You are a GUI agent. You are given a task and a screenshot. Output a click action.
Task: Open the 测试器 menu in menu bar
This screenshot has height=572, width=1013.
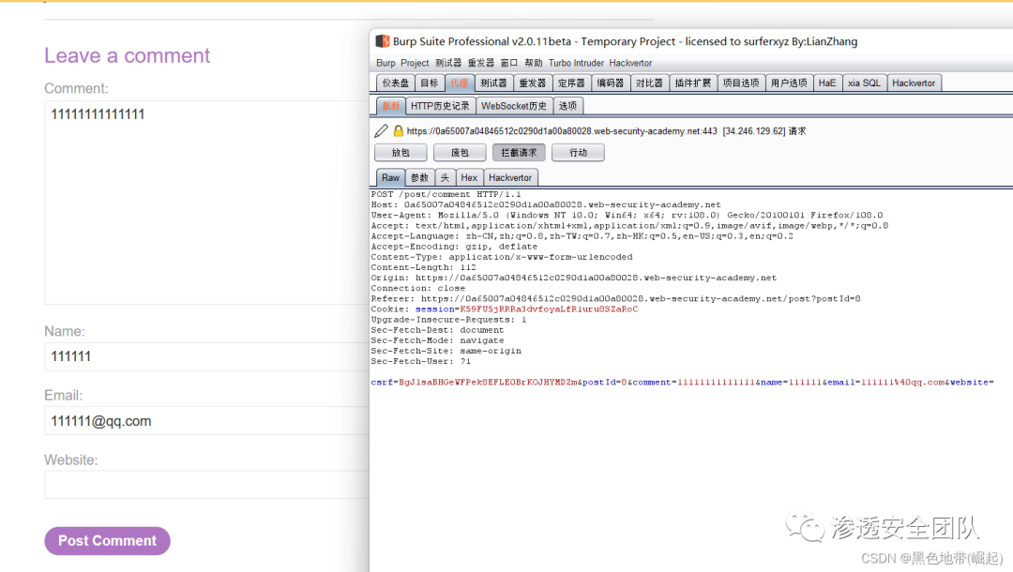[447, 63]
